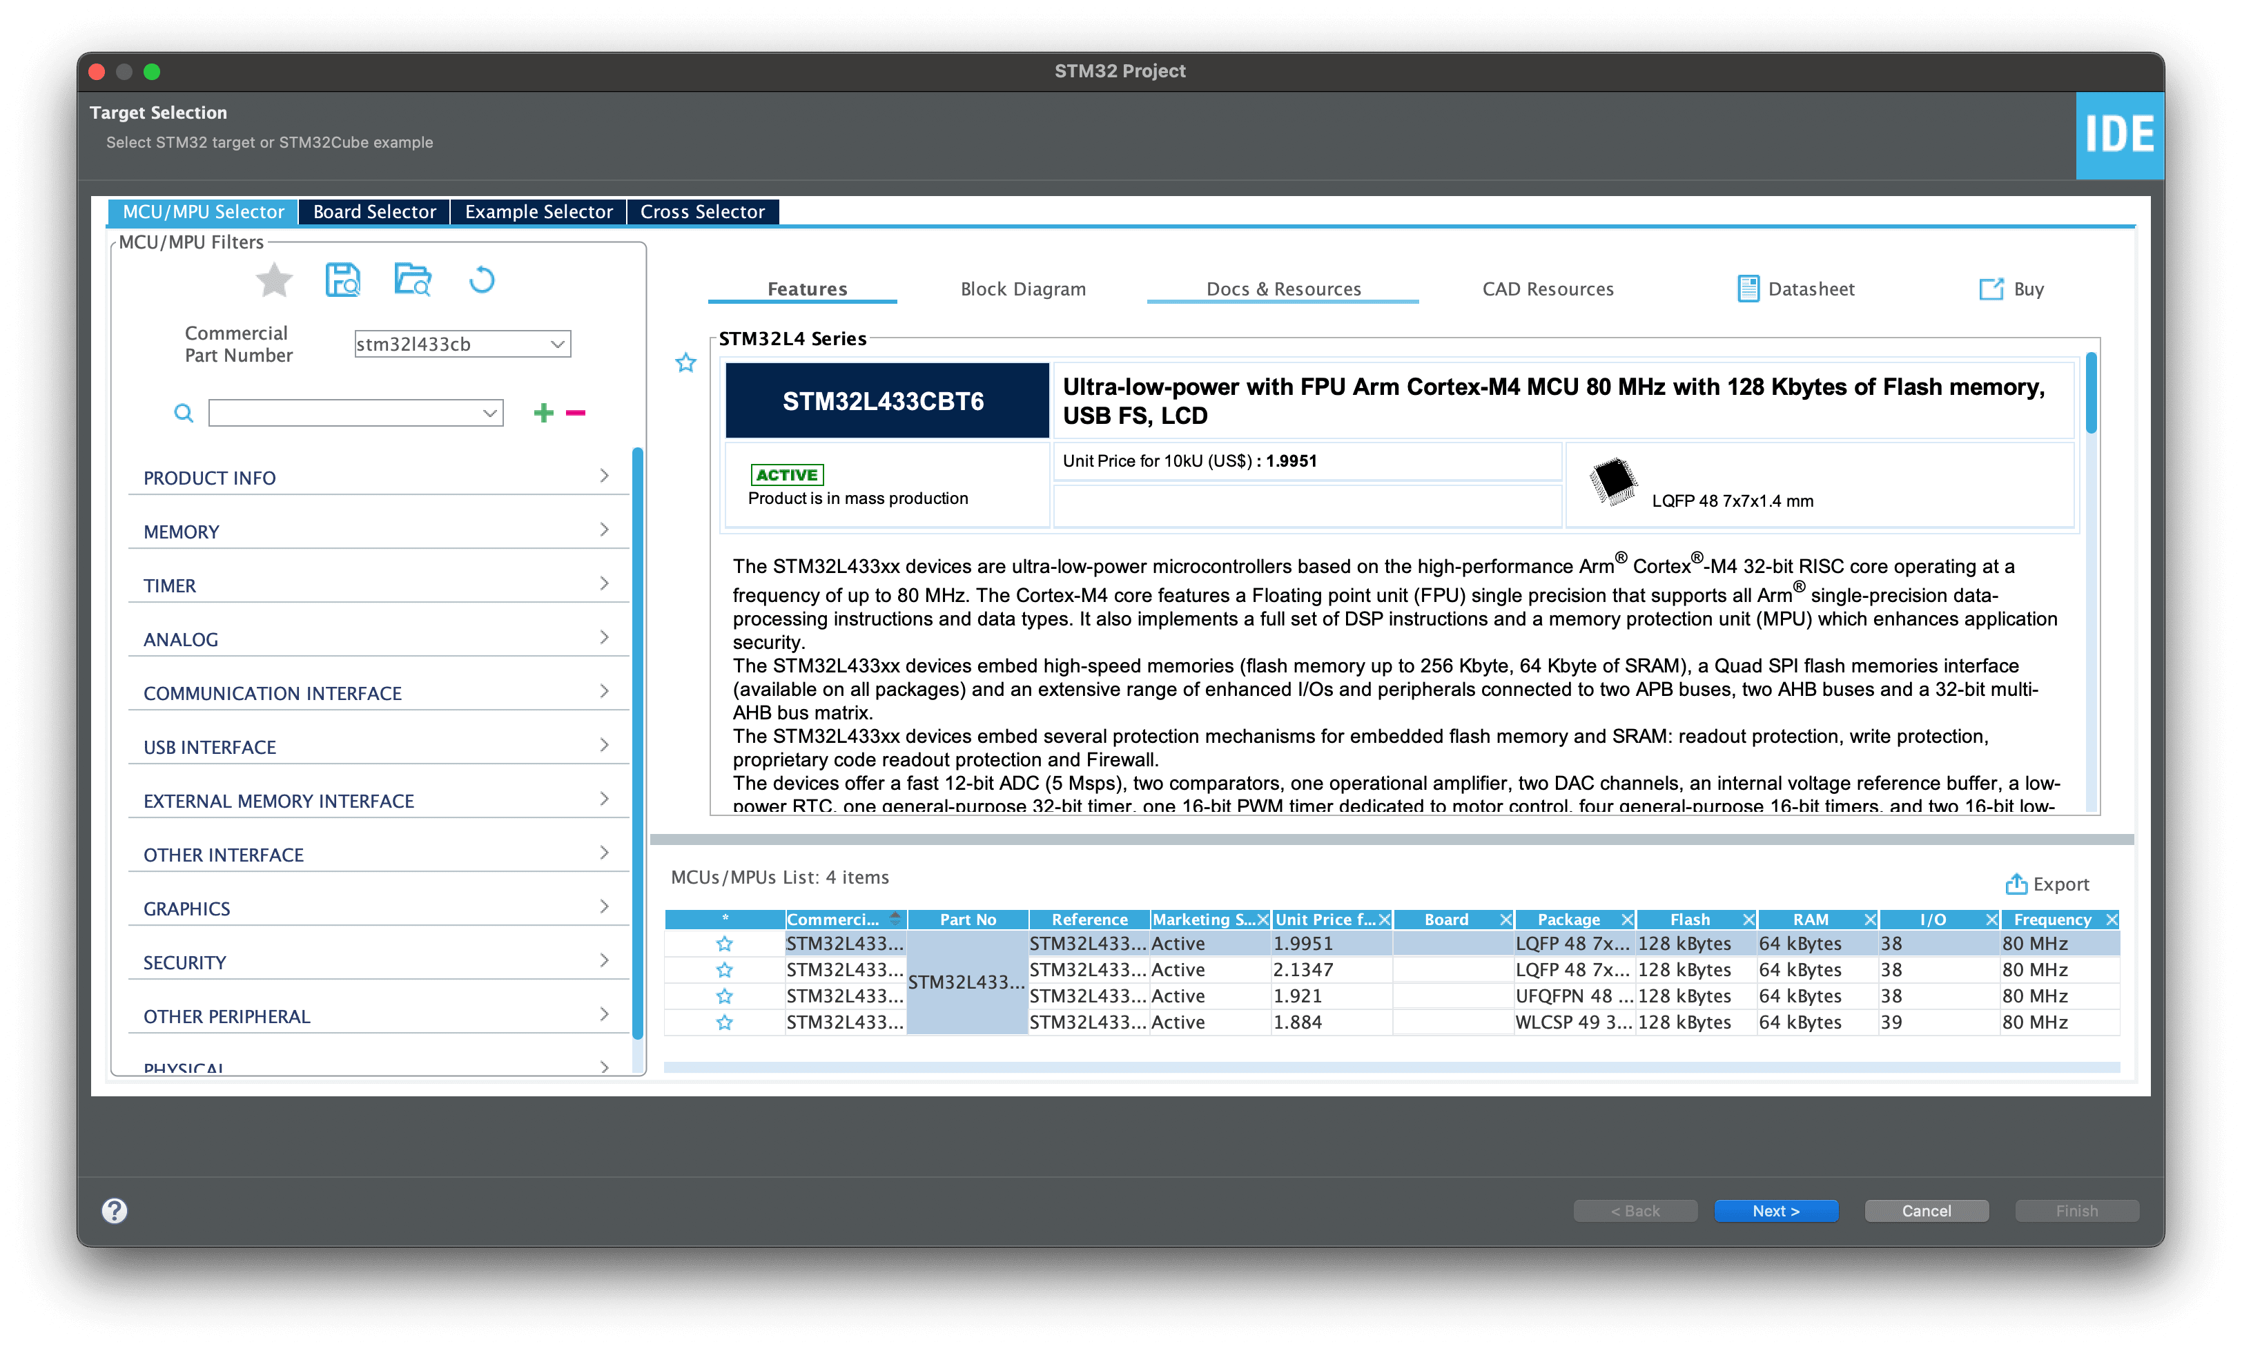Click the Reference column header
Image resolution: width=2242 pixels, height=1349 pixels.
[x=1089, y=920]
